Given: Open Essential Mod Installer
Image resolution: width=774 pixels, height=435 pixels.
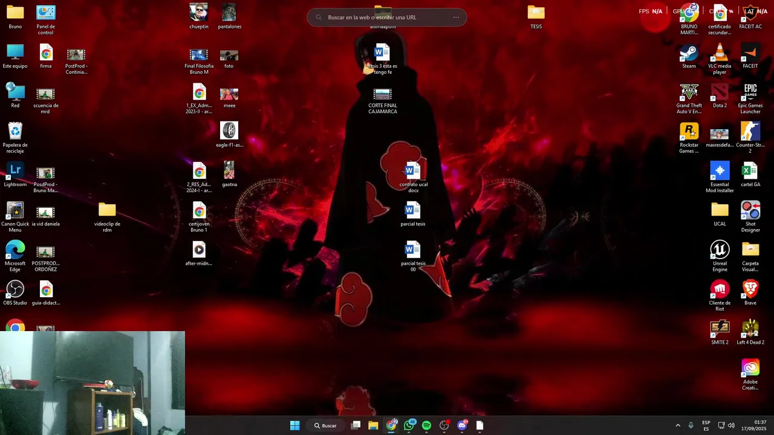Looking at the screenshot, I should 720,178.
